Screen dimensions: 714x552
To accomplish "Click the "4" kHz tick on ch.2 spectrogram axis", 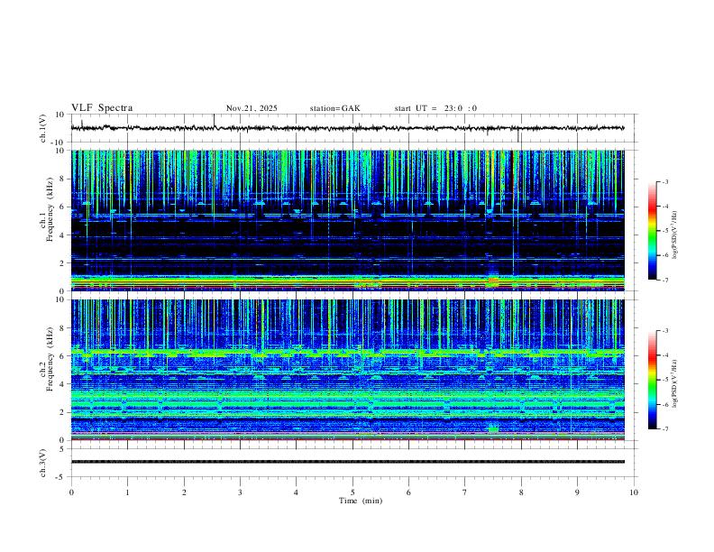I will [63, 384].
